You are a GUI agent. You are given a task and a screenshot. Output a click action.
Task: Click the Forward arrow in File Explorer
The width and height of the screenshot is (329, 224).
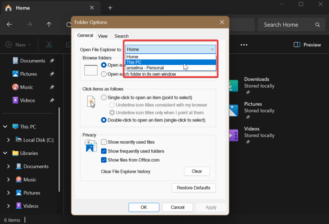point(29,25)
